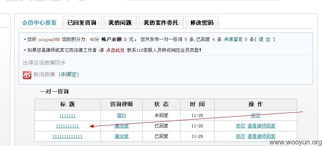Click the red 点击此处 link
The width and height of the screenshot is (322, 146).
pyautogui.click(x=115, y=50)
